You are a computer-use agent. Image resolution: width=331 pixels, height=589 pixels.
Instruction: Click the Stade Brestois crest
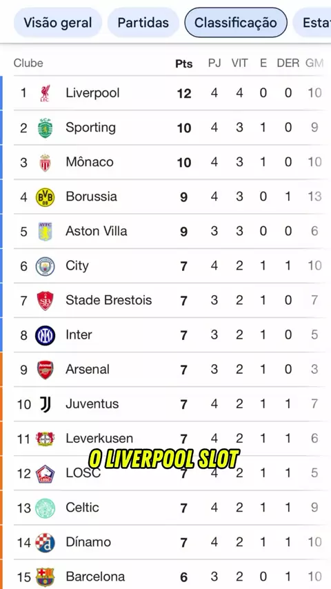point(45,301)
